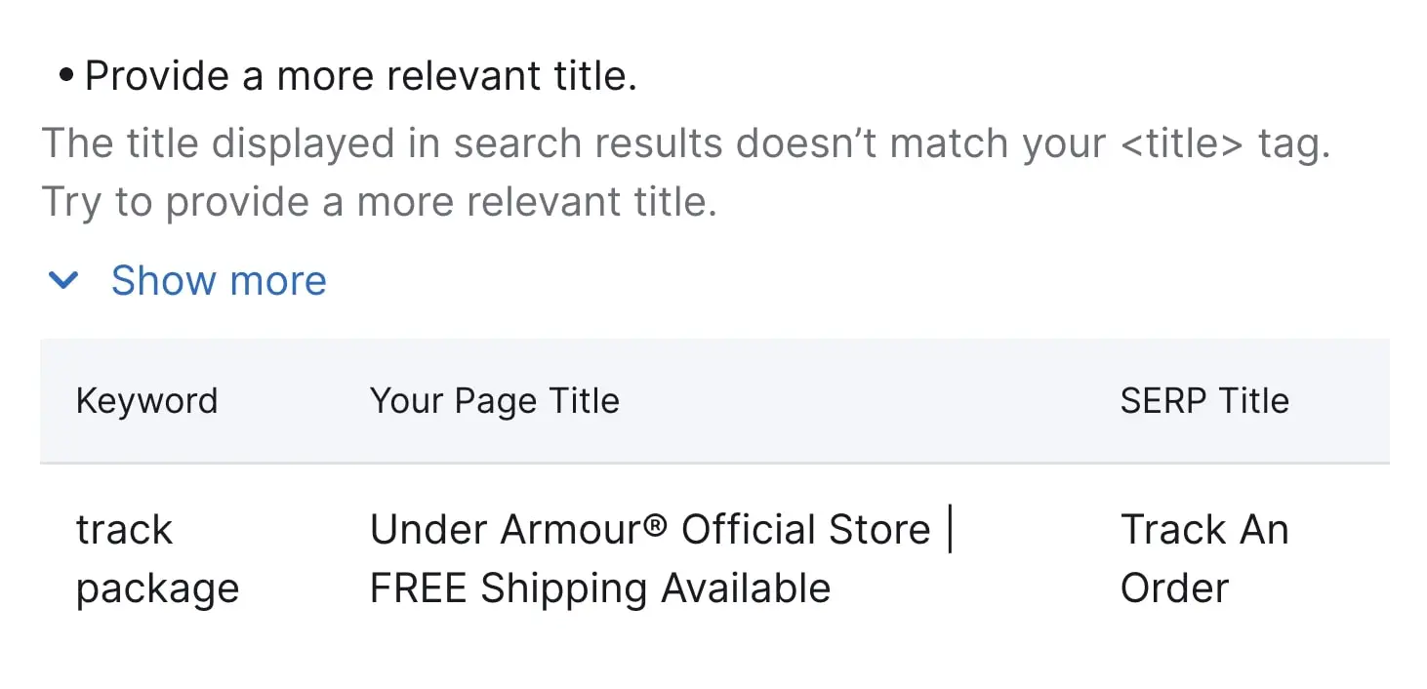This screenshot has width=1427, height=689.
Task: Click the keyword 'track package' cell
Action: pos(157,558)
